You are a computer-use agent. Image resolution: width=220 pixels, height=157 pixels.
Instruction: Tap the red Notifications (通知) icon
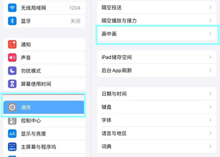coord(12,44)
